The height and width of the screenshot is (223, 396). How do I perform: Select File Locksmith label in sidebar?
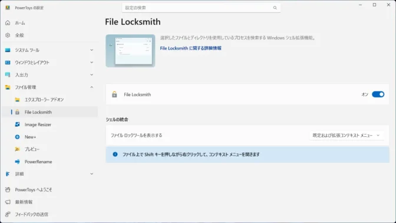click(38, 112)
